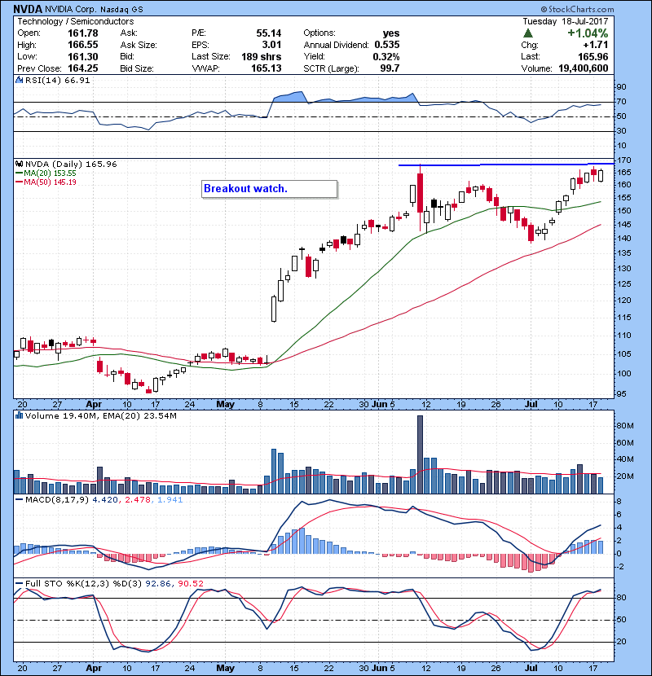Viewport: 652px width, 676px height.
Task: Click the EPS value 3.01
Action: (272, 45)
